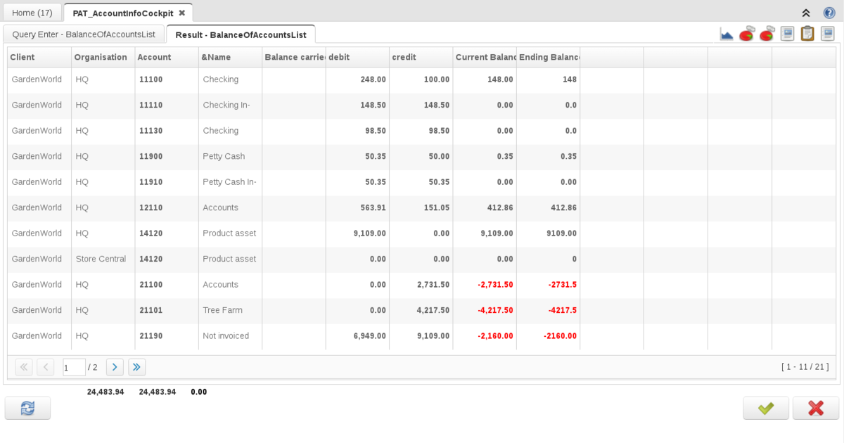Image resolution: width=844 pixels, height=443 pixels.
Task: Click the second red pie chart icon
Action: pyautogui.click(x=767, y=34)
